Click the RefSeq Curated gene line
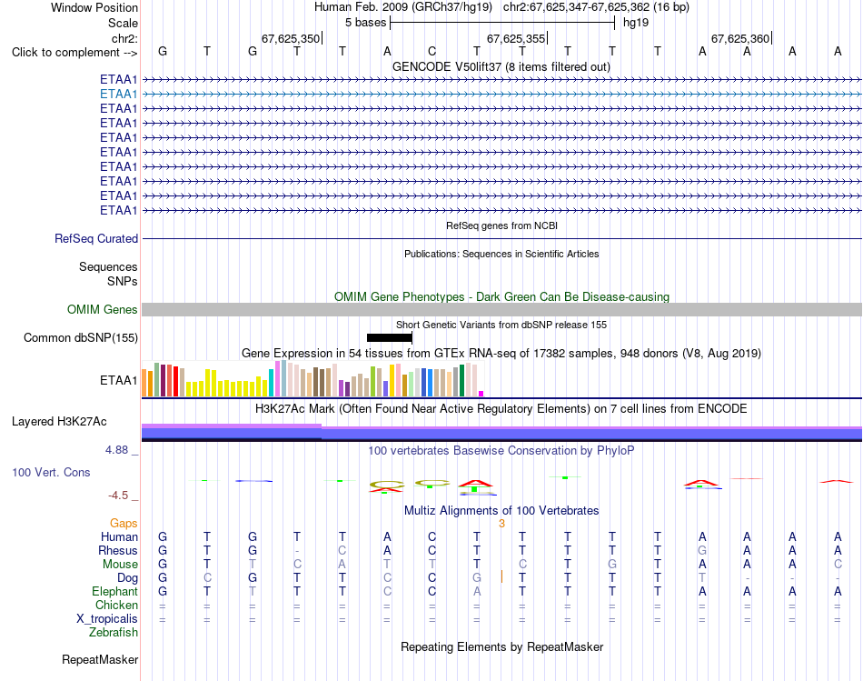863x681 pixels. tap(501, 238)
